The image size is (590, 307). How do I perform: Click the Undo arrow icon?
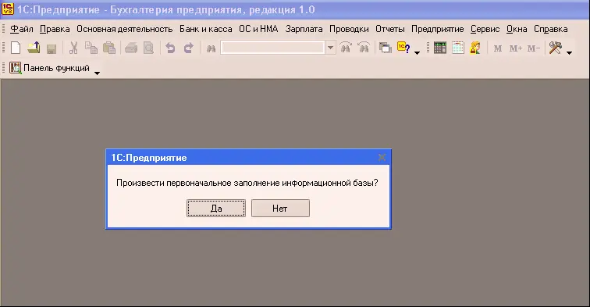click(x=170, y=48)
